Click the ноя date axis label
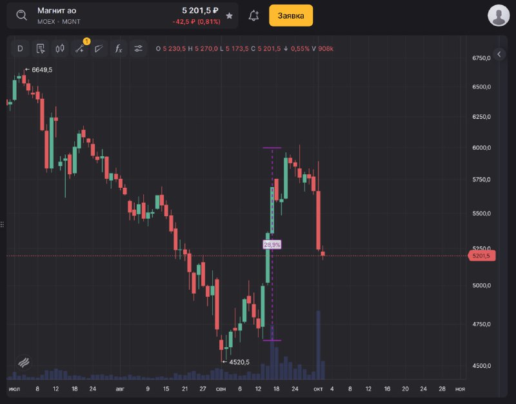516x404 pixels. point(460,389)
